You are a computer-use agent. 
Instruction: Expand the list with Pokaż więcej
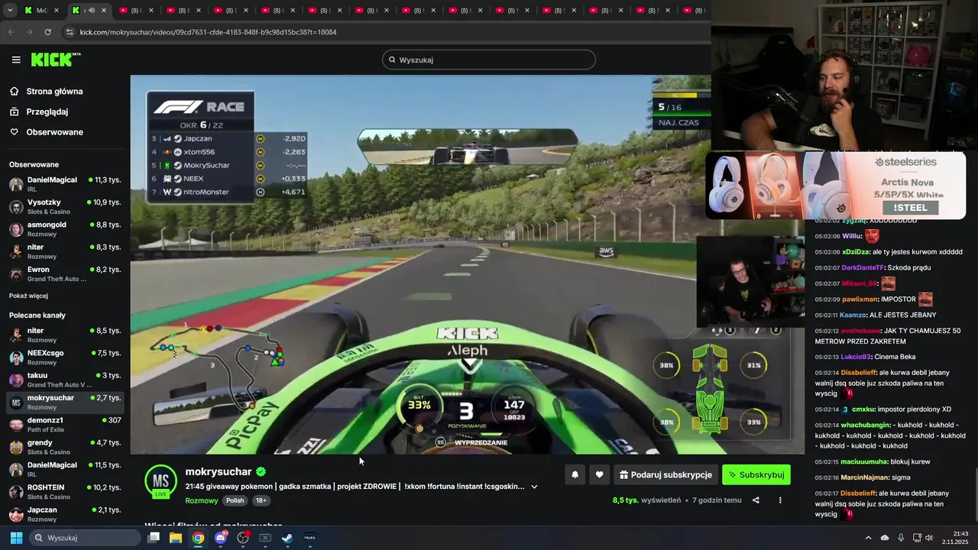pyautogui.click(x=28, y=296)
